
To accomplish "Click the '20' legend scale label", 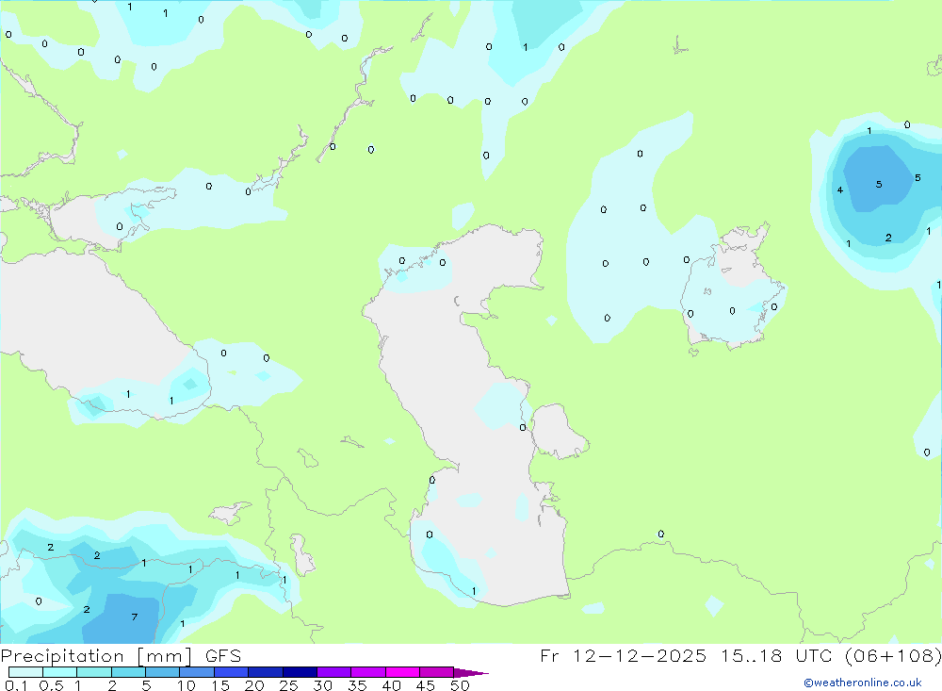I will pyautogui.click(x=254, y=685).
